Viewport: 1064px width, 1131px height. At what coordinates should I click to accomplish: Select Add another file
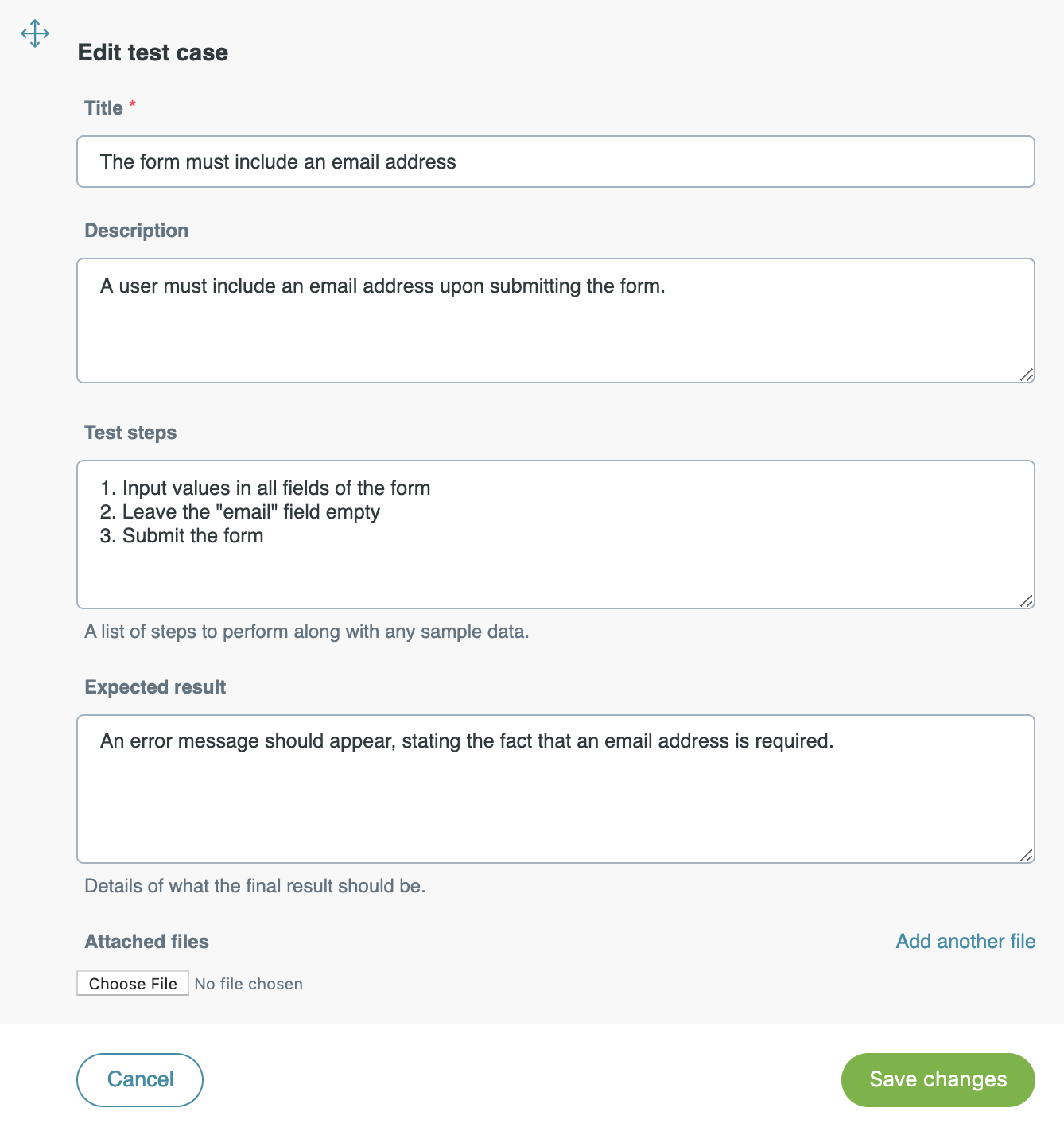point(965,941)
